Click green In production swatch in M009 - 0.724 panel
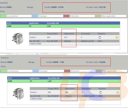 [x=3, y=16]
